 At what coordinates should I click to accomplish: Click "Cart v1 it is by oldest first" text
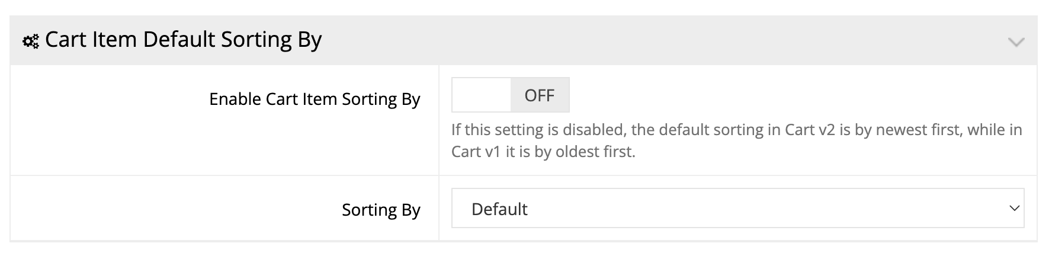pos(543,152)
